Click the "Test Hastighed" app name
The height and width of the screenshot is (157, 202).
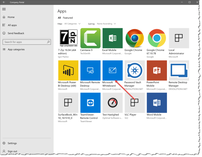pyautogui.click(x=111, y=115)
